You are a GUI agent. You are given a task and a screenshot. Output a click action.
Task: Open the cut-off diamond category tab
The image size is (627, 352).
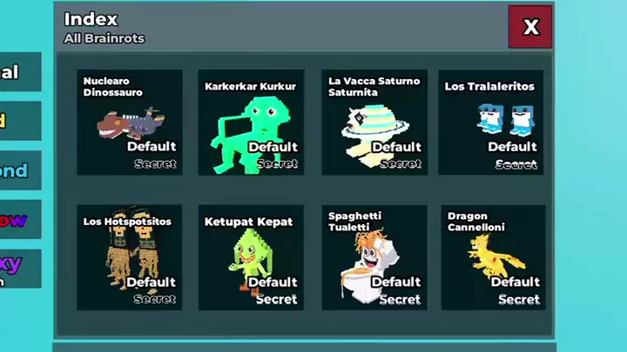click(20, 170)
